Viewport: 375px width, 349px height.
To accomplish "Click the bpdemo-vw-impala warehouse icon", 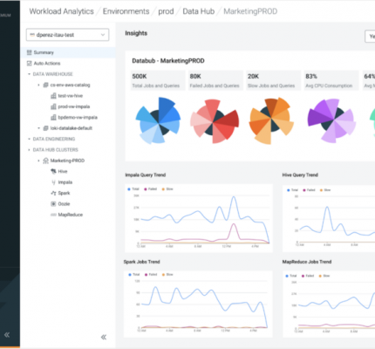I will 53,117.
